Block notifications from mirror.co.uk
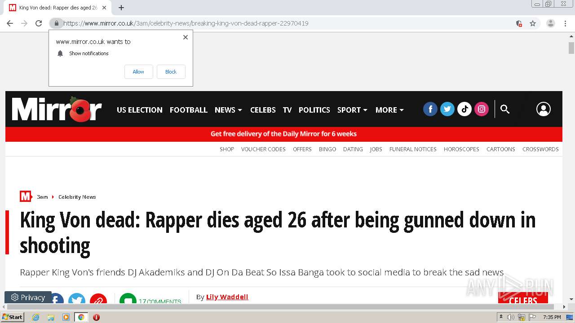This screenshot has height=323, width=575. pyautogui.click(x=171, y=72)
